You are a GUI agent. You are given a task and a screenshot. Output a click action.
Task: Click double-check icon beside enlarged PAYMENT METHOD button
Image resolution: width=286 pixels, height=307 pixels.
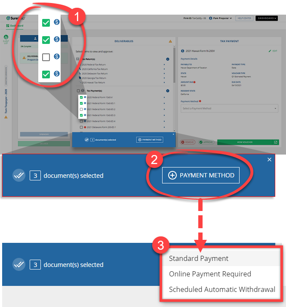pos(19,175)
